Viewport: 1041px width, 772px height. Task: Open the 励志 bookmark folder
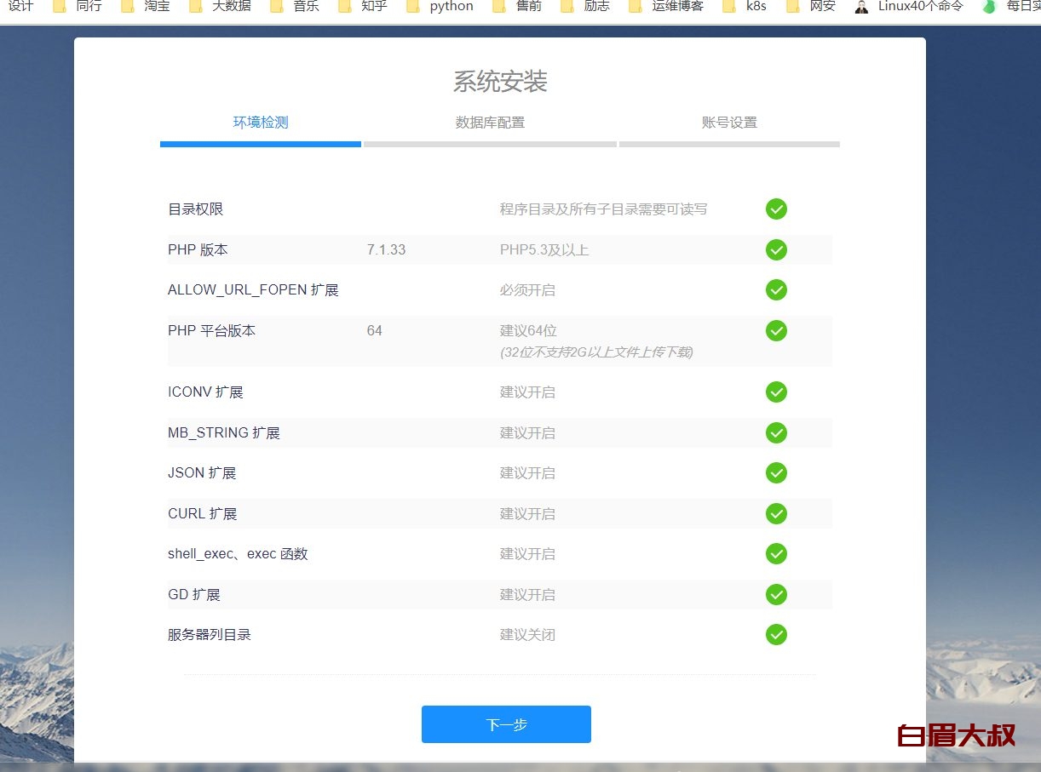(586, 6)
